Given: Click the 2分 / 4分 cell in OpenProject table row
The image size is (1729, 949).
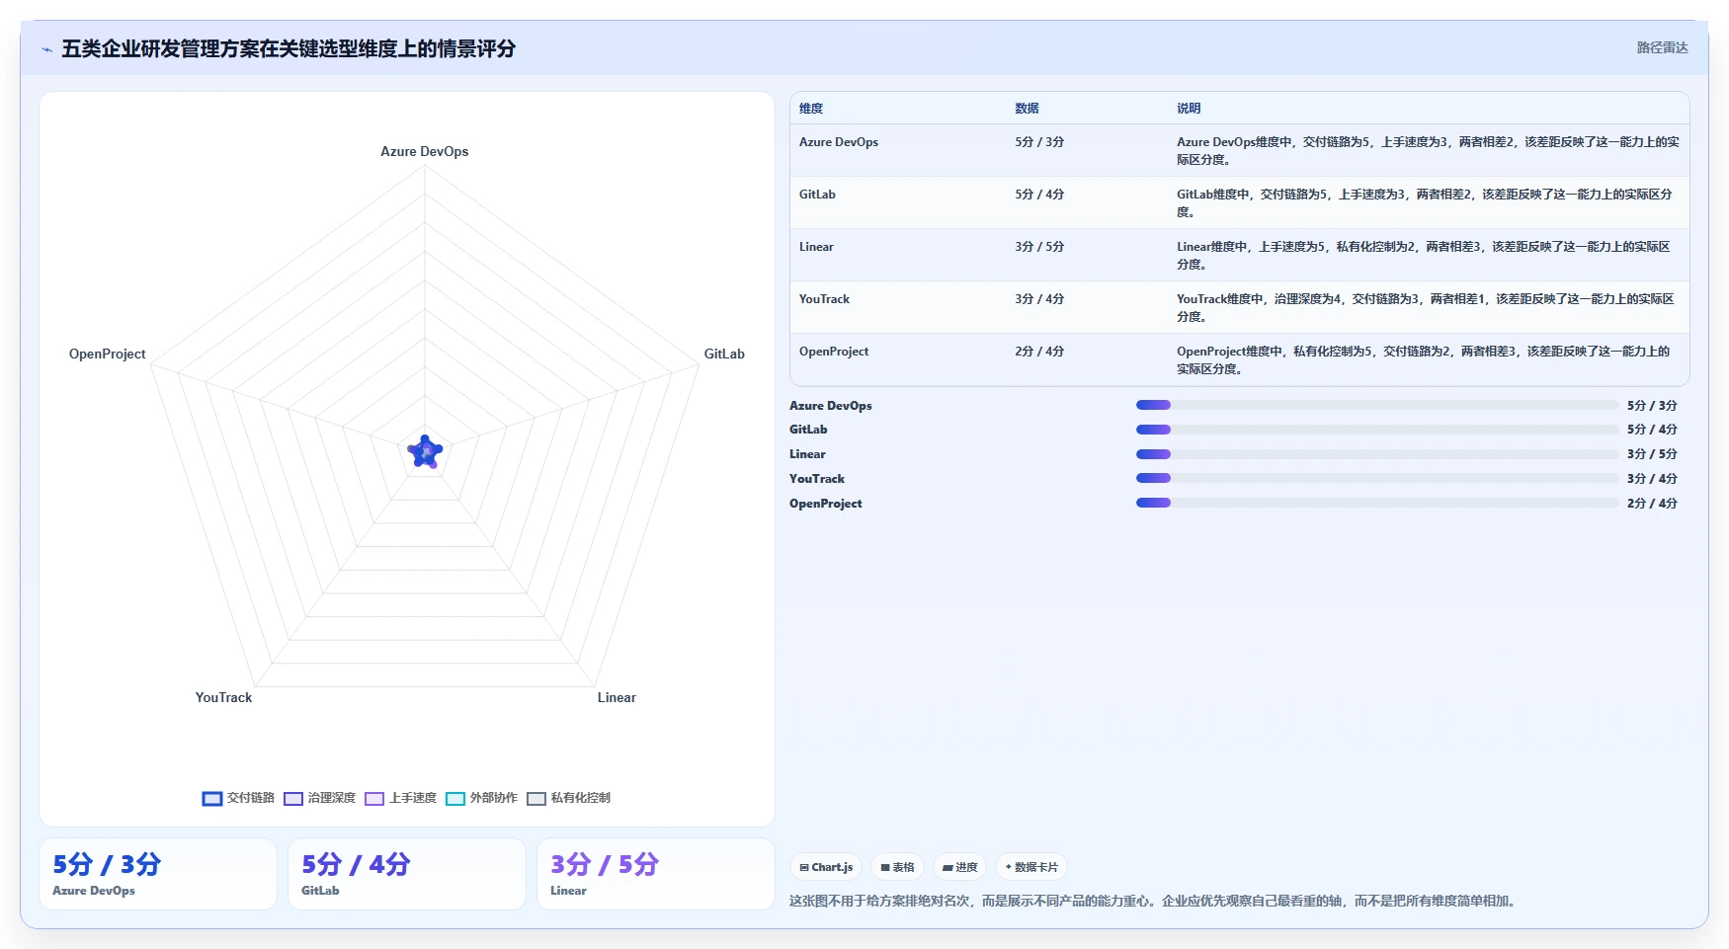Looking at the screenshot, I should [x=1039, y=352].
